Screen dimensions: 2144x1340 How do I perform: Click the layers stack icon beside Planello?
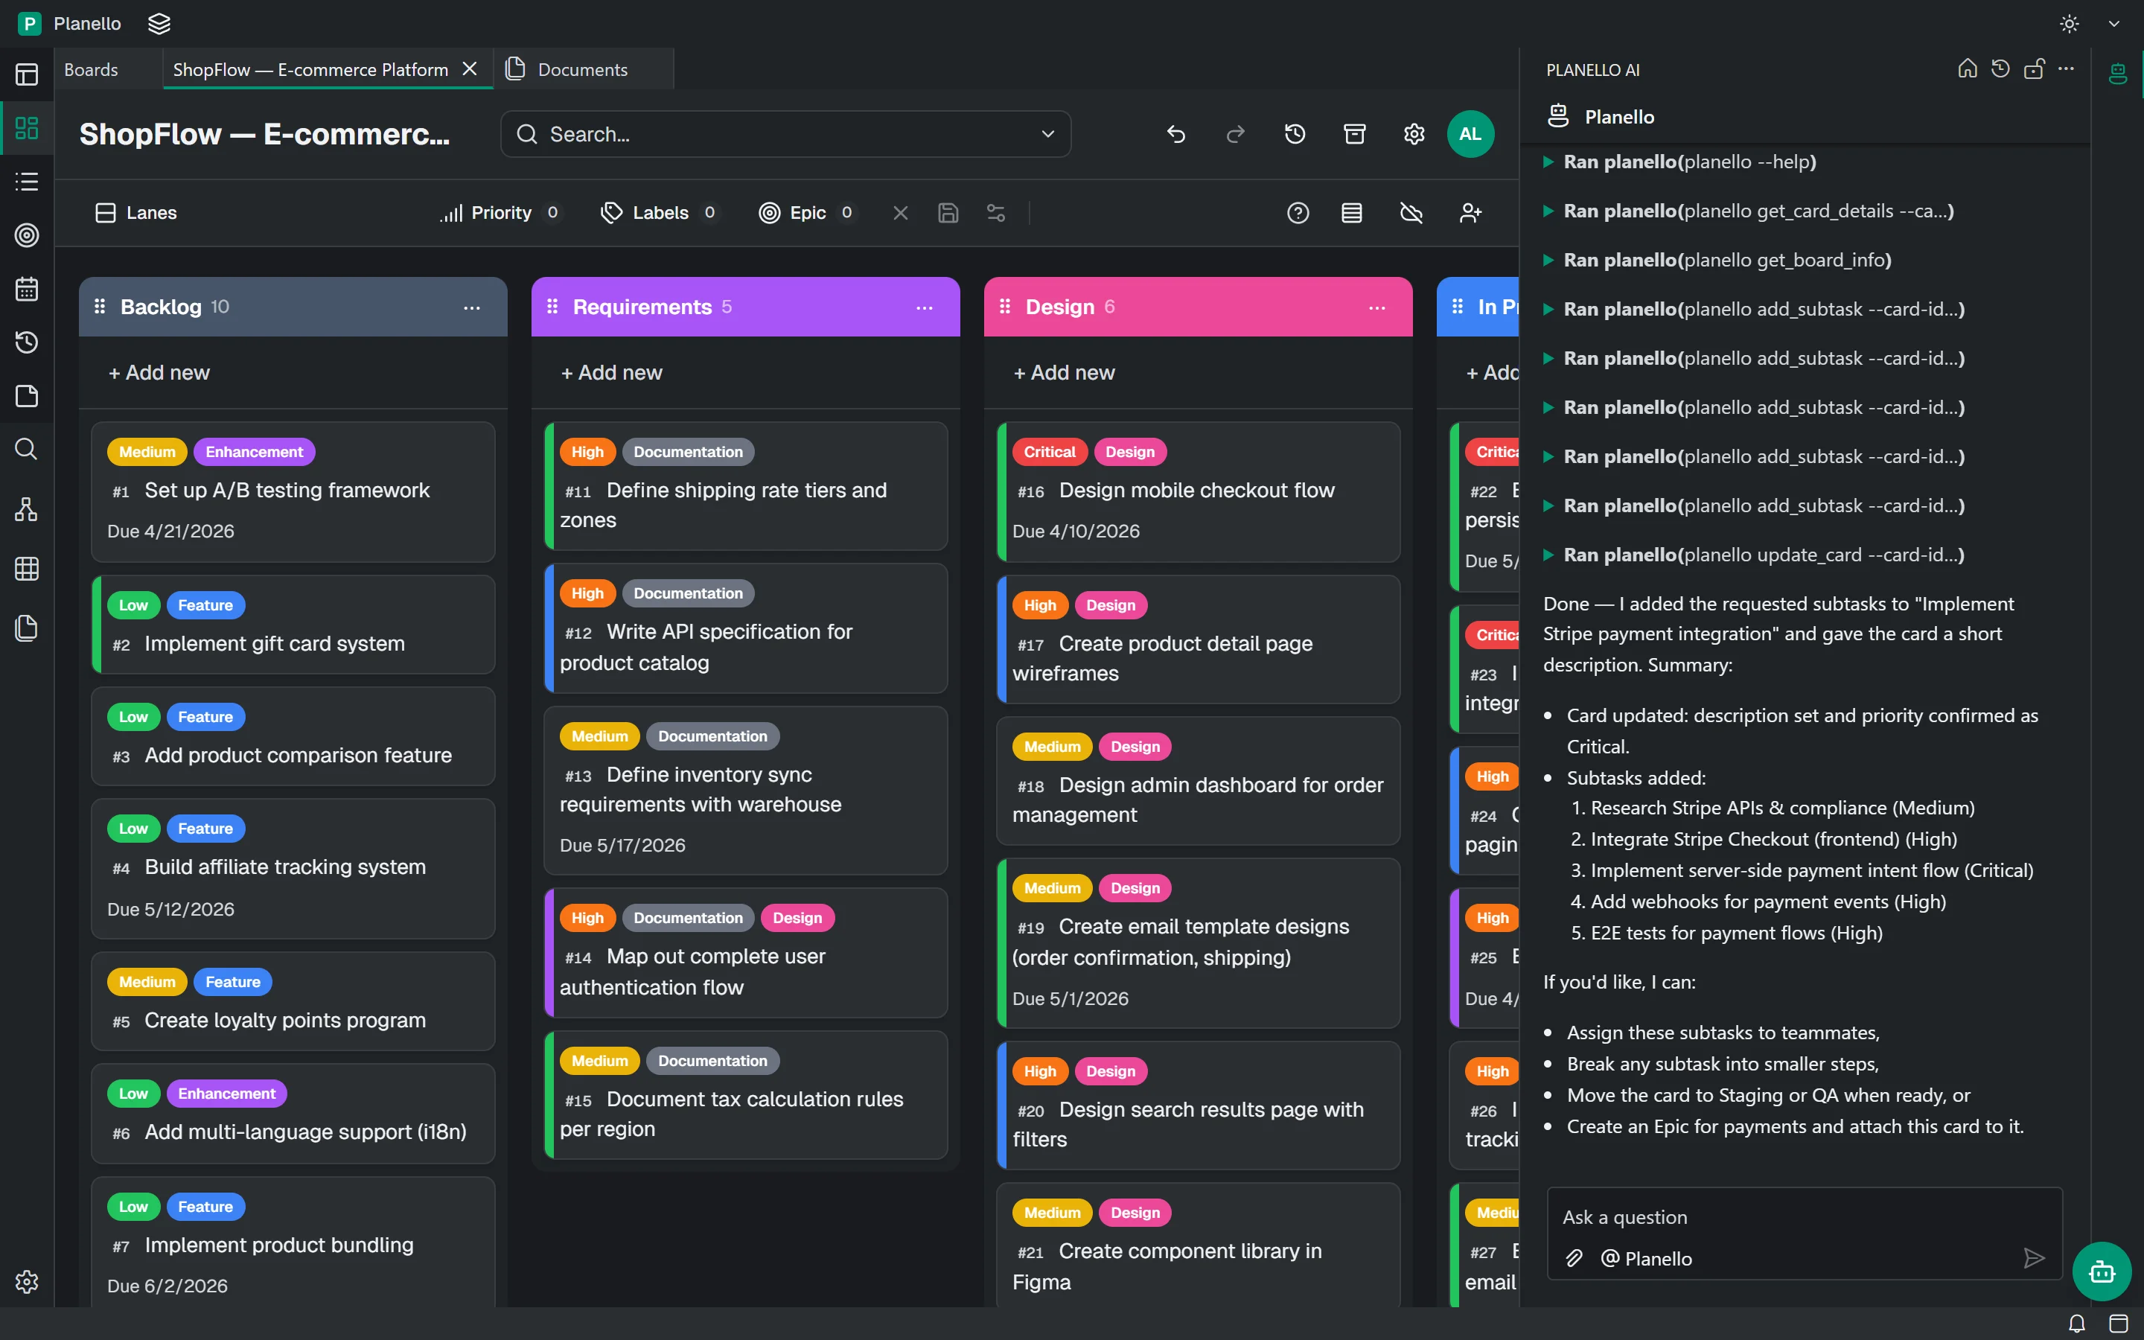click(159, 24)
